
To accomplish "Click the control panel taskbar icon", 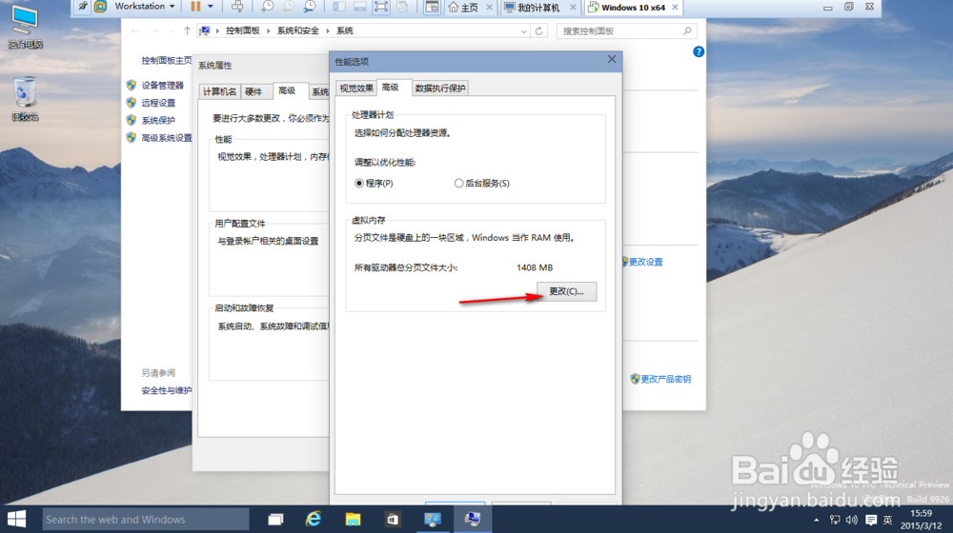I will 433,519.
